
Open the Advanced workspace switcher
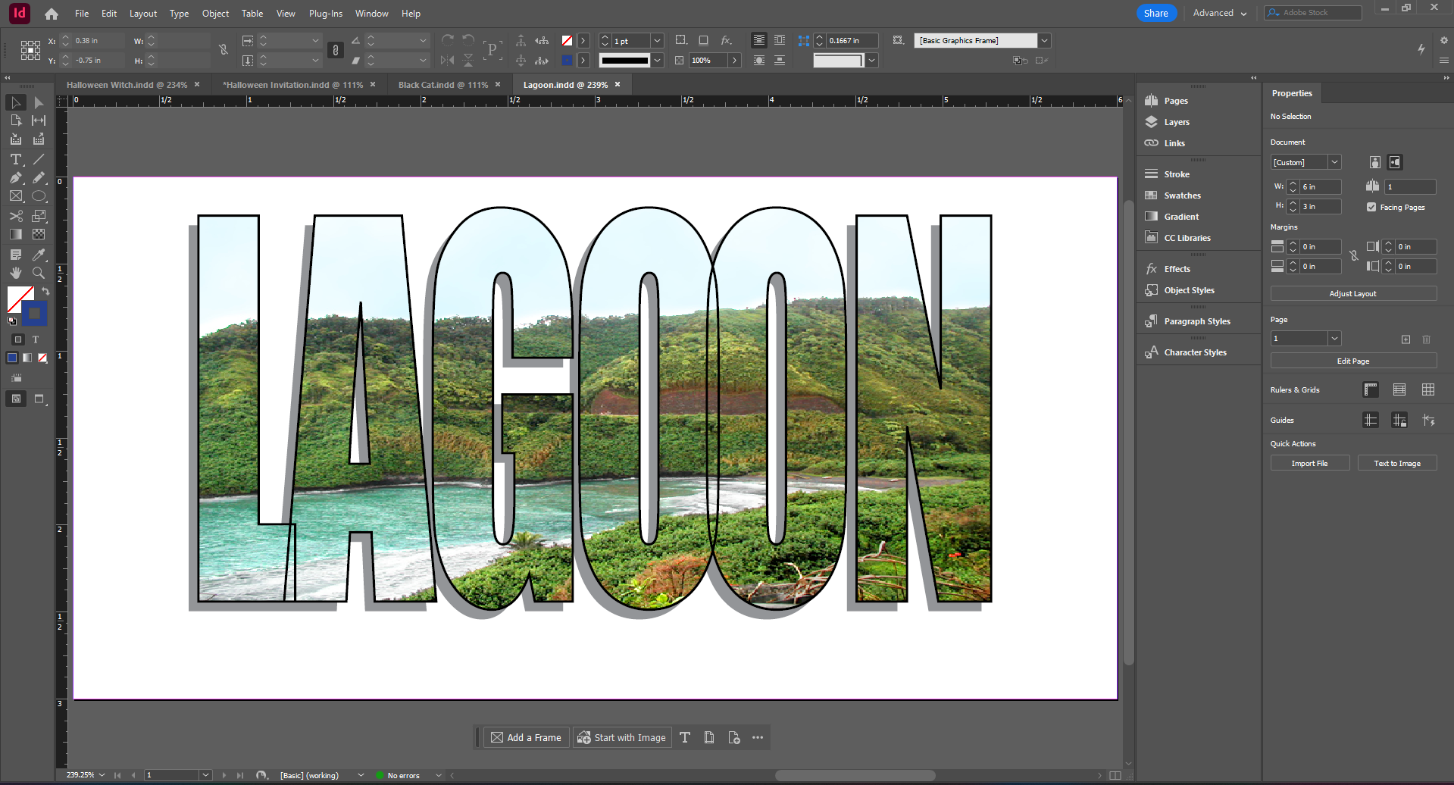tap(1220, 13)
